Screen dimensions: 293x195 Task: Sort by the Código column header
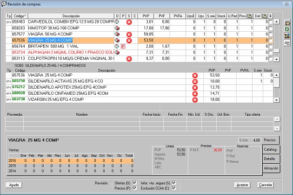click(20, 16)
